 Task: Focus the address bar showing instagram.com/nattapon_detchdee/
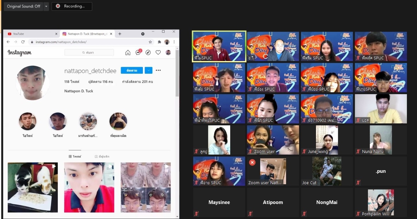tap(91, 42)
